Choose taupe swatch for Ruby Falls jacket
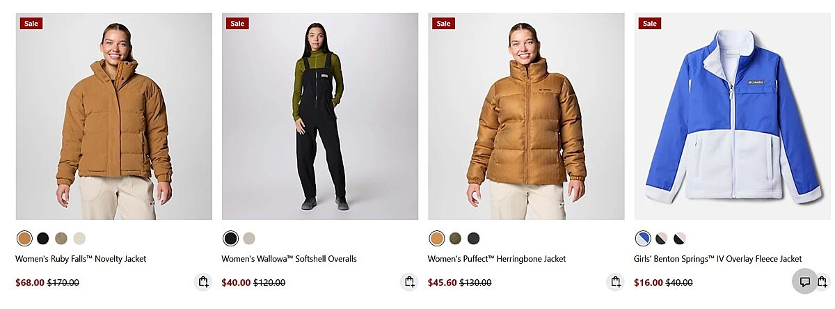Screen dimensions: 835x309 click(x=61, y=239)
